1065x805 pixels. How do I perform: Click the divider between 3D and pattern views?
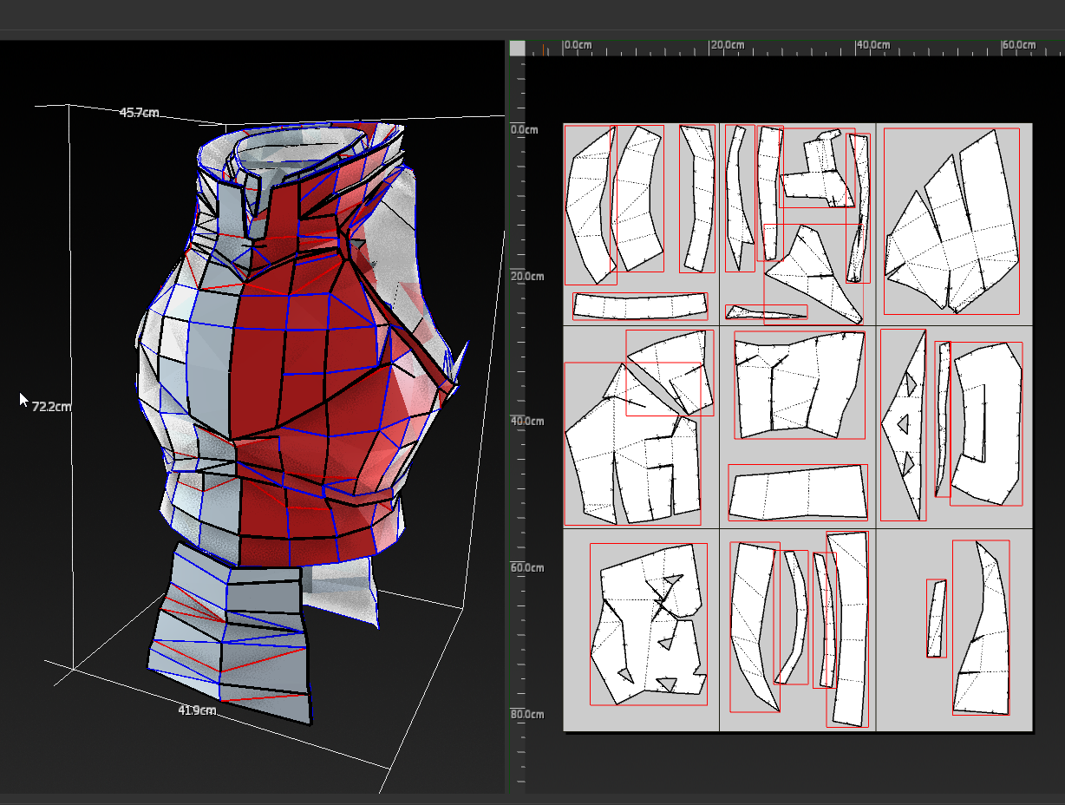(506, 416)
